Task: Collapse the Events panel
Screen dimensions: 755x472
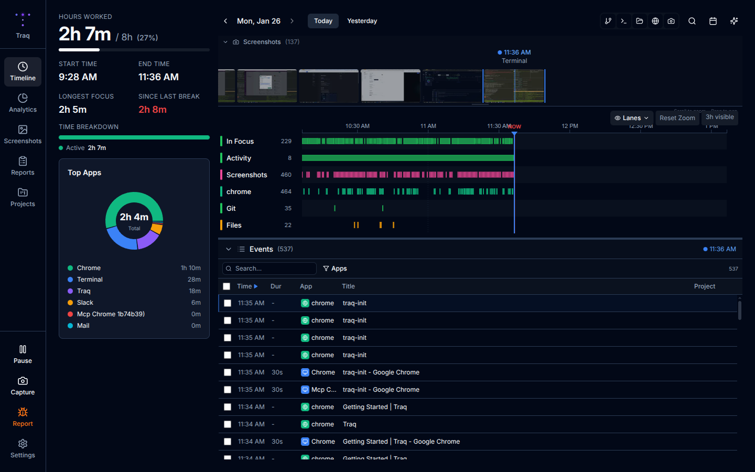Action: point(228,249)
